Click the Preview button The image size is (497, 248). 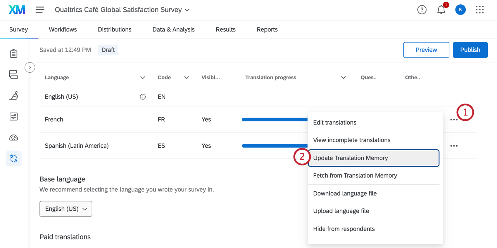tap(426, 50)
